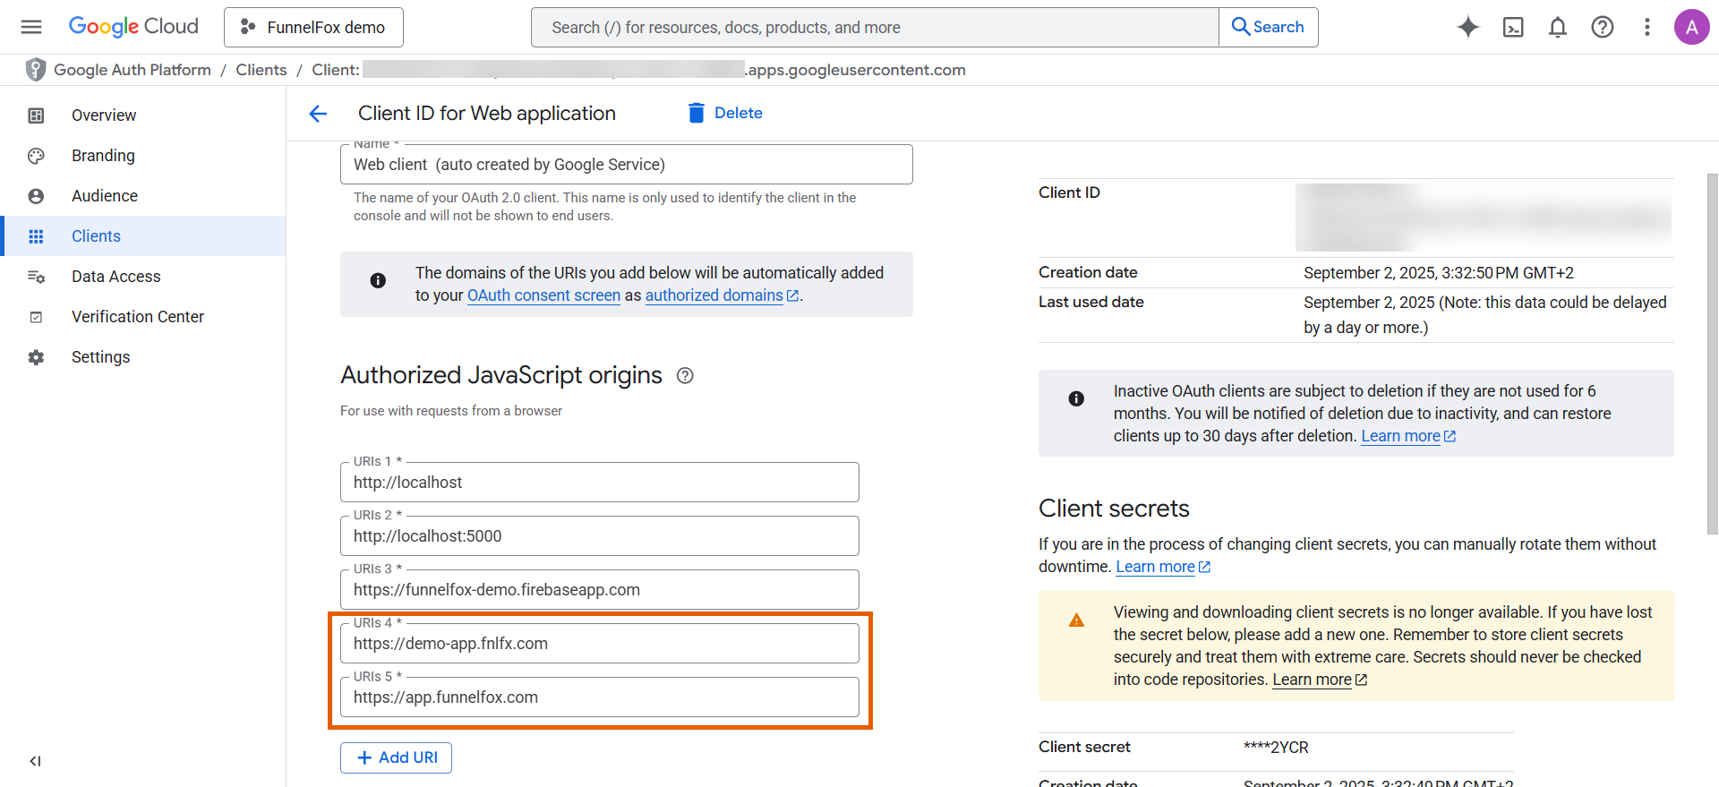The image size is (1719, 787).
Task: Open Overview in the sidebar
Action: click(x=143, y=115)
